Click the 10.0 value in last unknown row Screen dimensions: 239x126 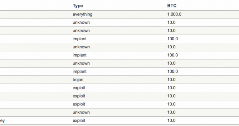(171, 112)
